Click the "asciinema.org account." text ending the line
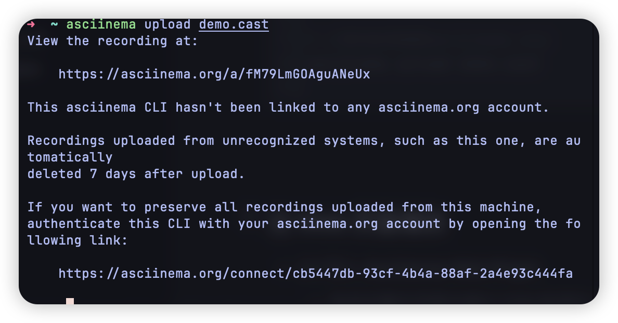 pos(463,107)
